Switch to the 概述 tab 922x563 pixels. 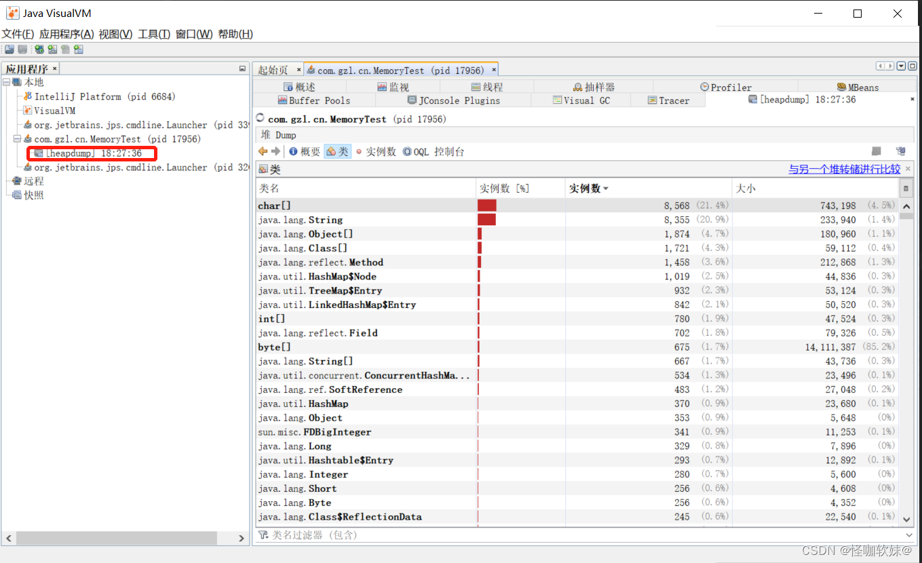point(299,87)
